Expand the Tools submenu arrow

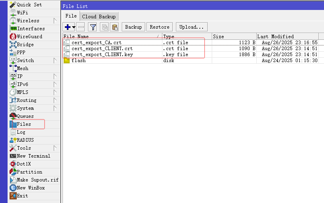pos(55,148)
